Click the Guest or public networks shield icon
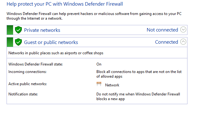This screenshot has height=121, width=209. click(18, 42)
